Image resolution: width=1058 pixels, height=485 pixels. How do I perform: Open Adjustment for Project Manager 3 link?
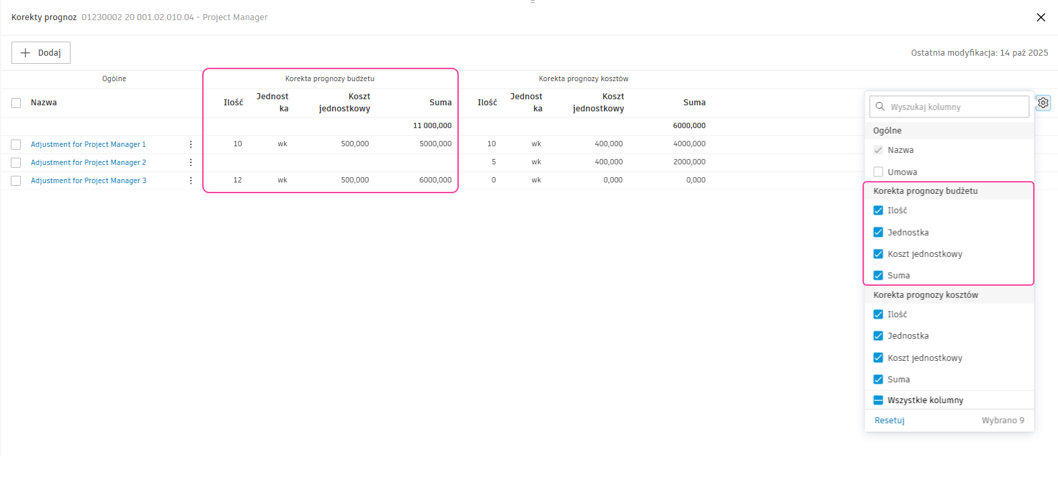click(x=88, y=180)
